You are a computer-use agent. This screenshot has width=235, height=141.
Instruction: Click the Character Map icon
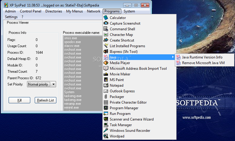[x=106, y=35]
